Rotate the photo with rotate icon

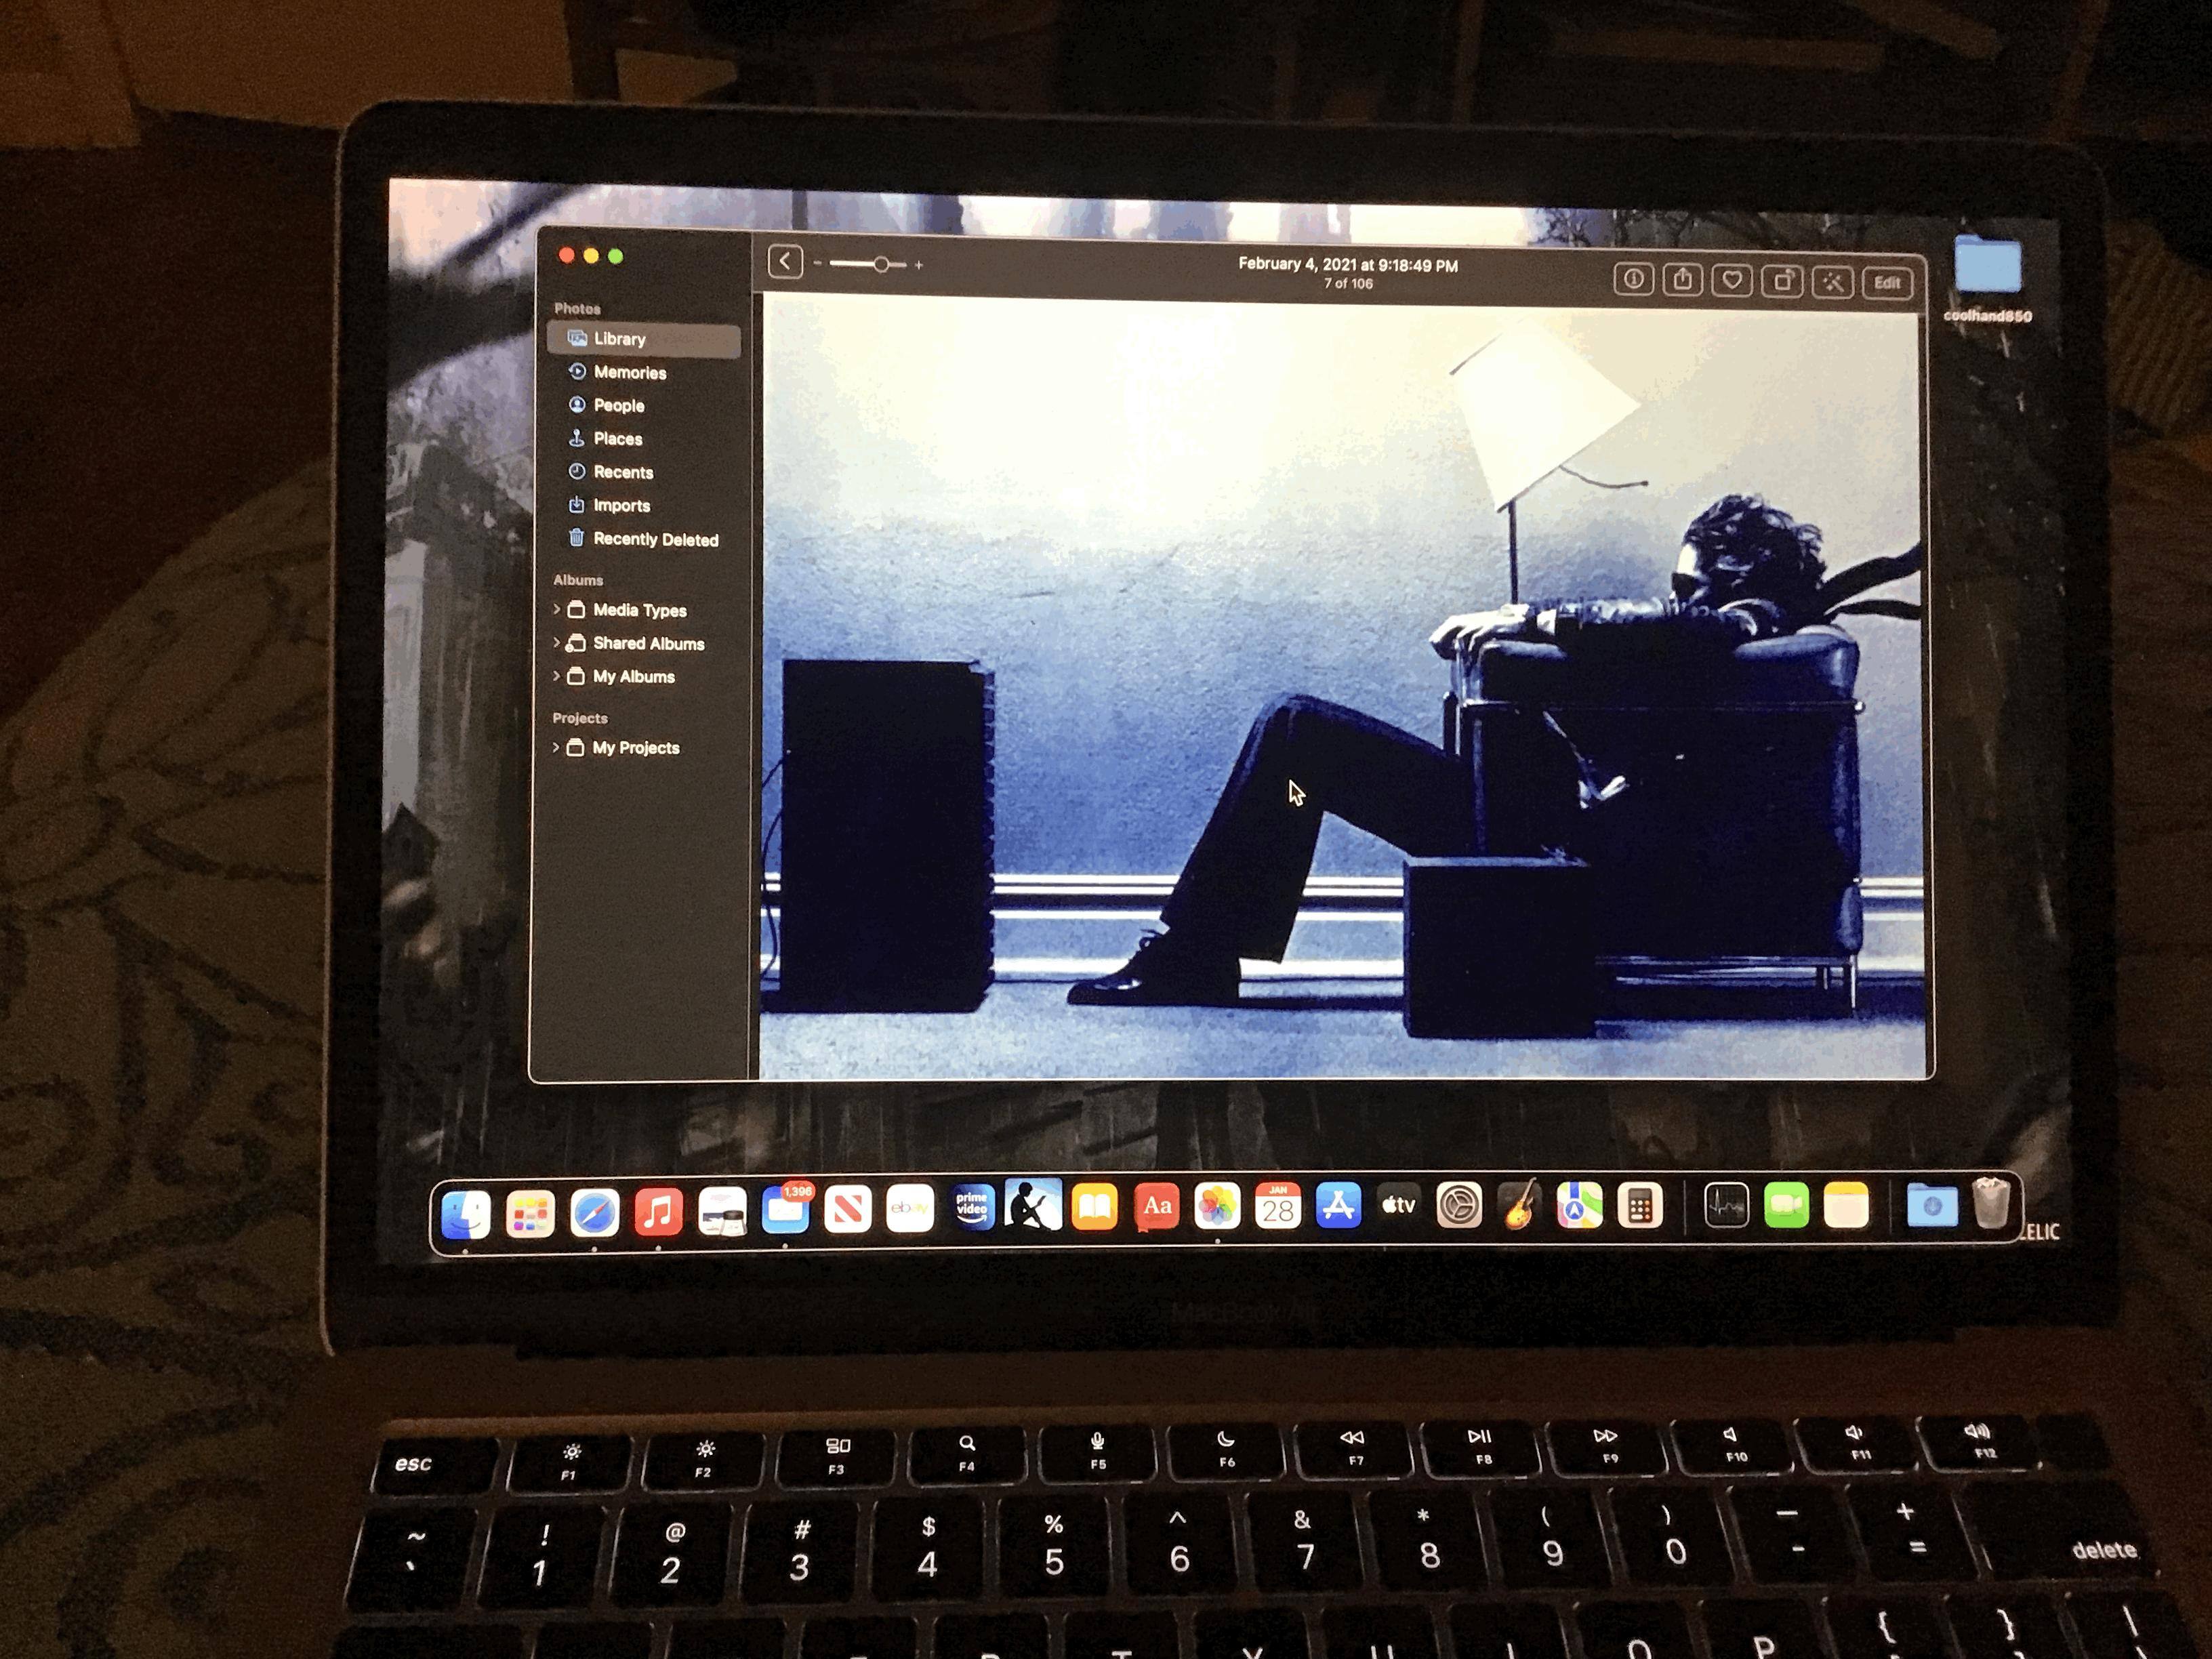click(x=1782, y=281)
